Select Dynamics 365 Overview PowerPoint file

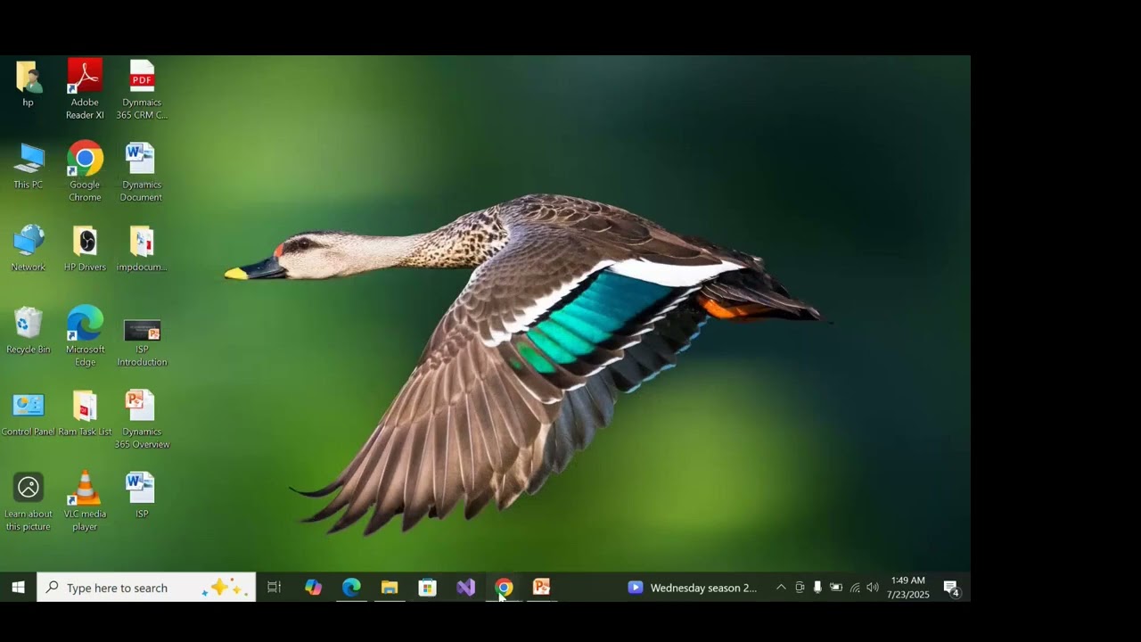[x=142, y=418]
